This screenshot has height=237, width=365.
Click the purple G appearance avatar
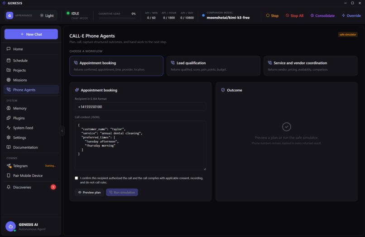[10, 15]
